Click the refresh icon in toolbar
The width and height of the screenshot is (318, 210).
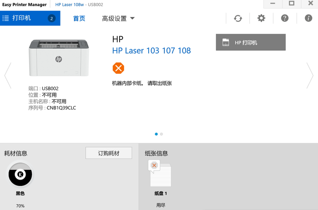(238, 18)
